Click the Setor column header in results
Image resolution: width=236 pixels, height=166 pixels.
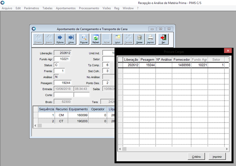point(216,60)
